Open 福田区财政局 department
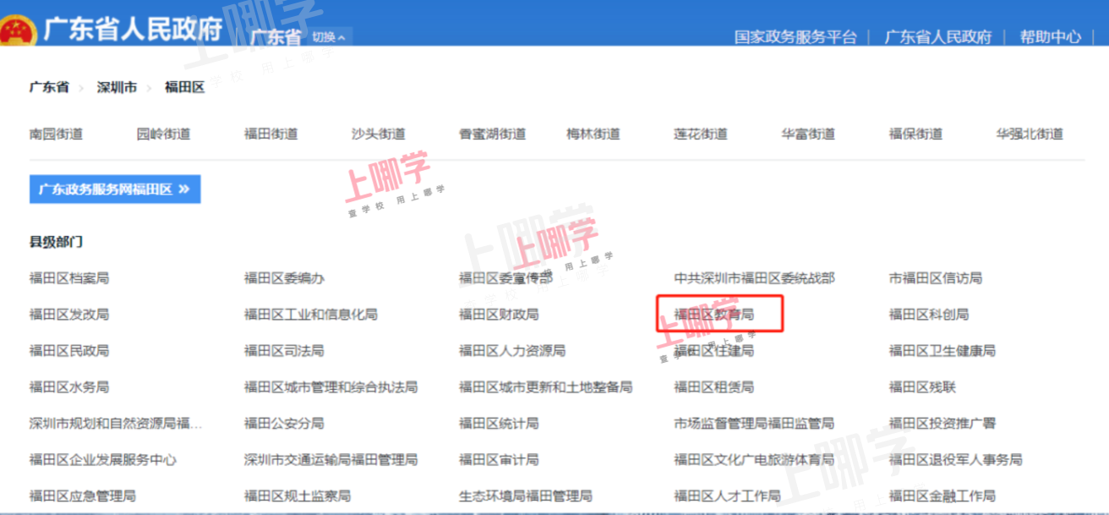The height and width of the screenshot is (515, 1109). click(499, 315)
